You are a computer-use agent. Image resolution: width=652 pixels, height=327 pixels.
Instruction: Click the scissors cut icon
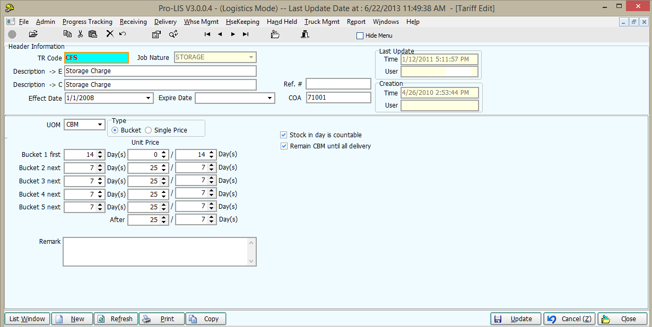(80, 34)
